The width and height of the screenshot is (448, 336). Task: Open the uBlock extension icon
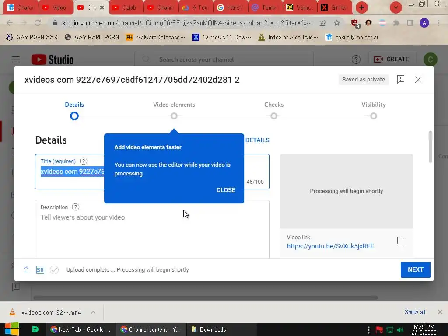355,24
